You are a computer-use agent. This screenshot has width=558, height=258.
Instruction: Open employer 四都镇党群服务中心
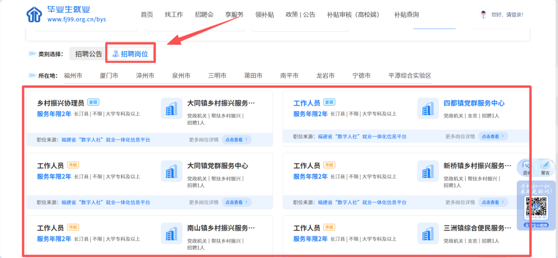point(474,103)
